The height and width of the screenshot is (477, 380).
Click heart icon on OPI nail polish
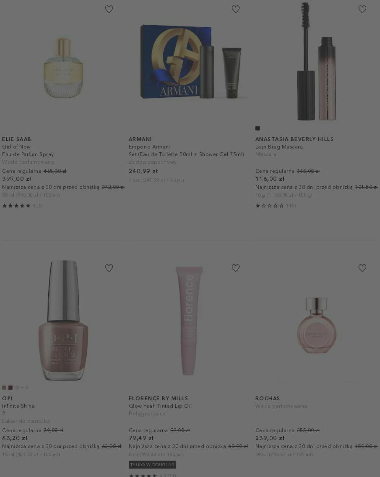click(x=109, y=268)
